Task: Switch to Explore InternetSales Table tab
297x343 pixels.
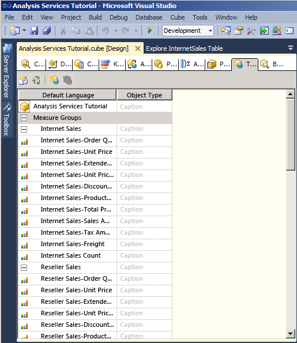Action: tap(185, 48)
